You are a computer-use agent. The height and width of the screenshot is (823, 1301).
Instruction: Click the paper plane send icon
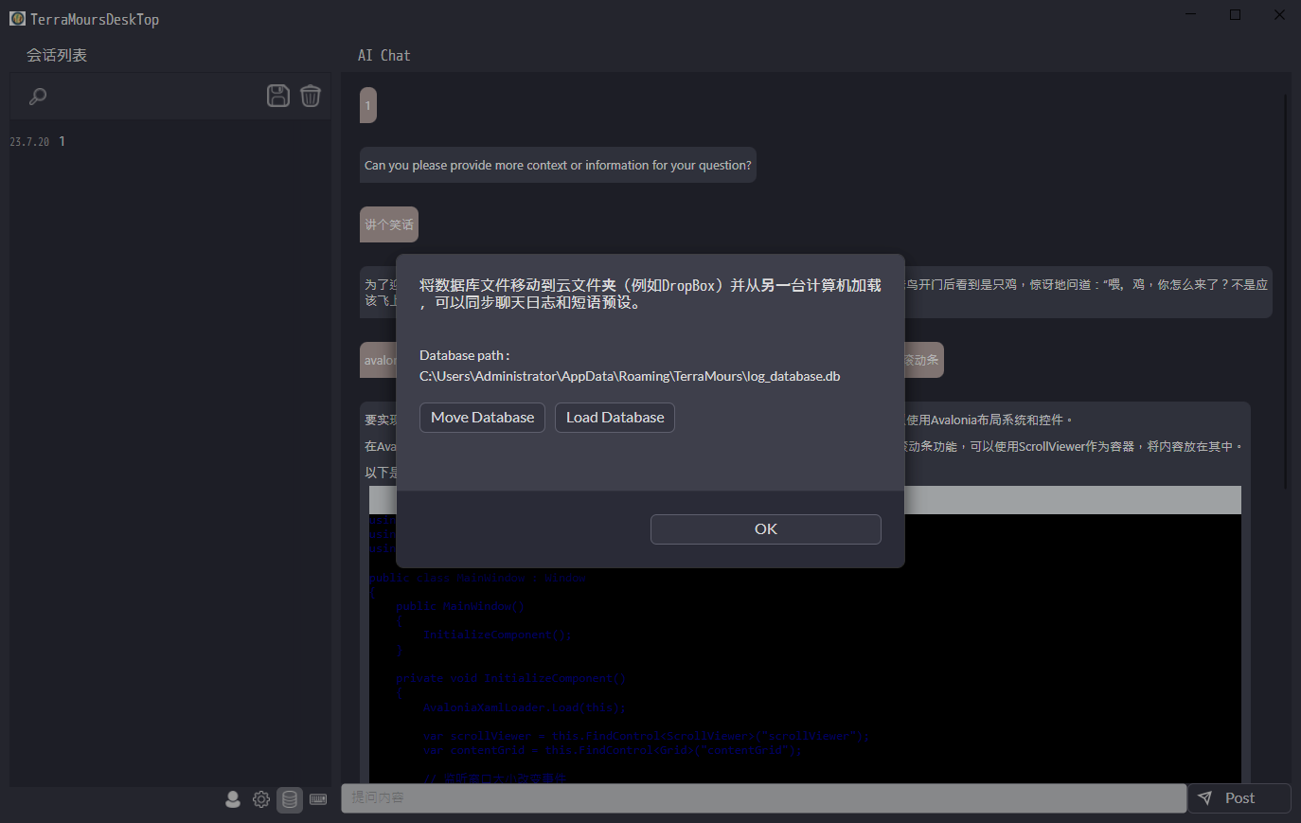pyautogui.click(x=1206, y=797)
